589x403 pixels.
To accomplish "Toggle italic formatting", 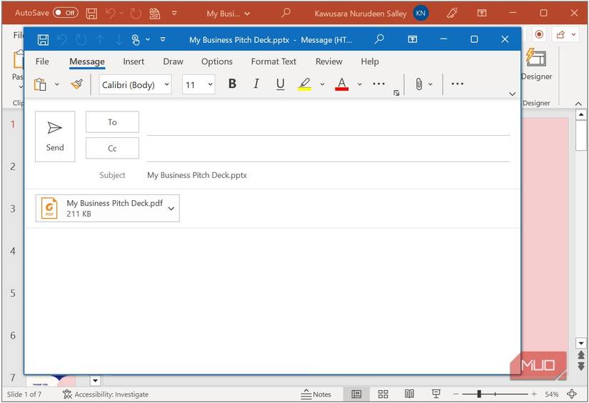I will coord(256,84).
